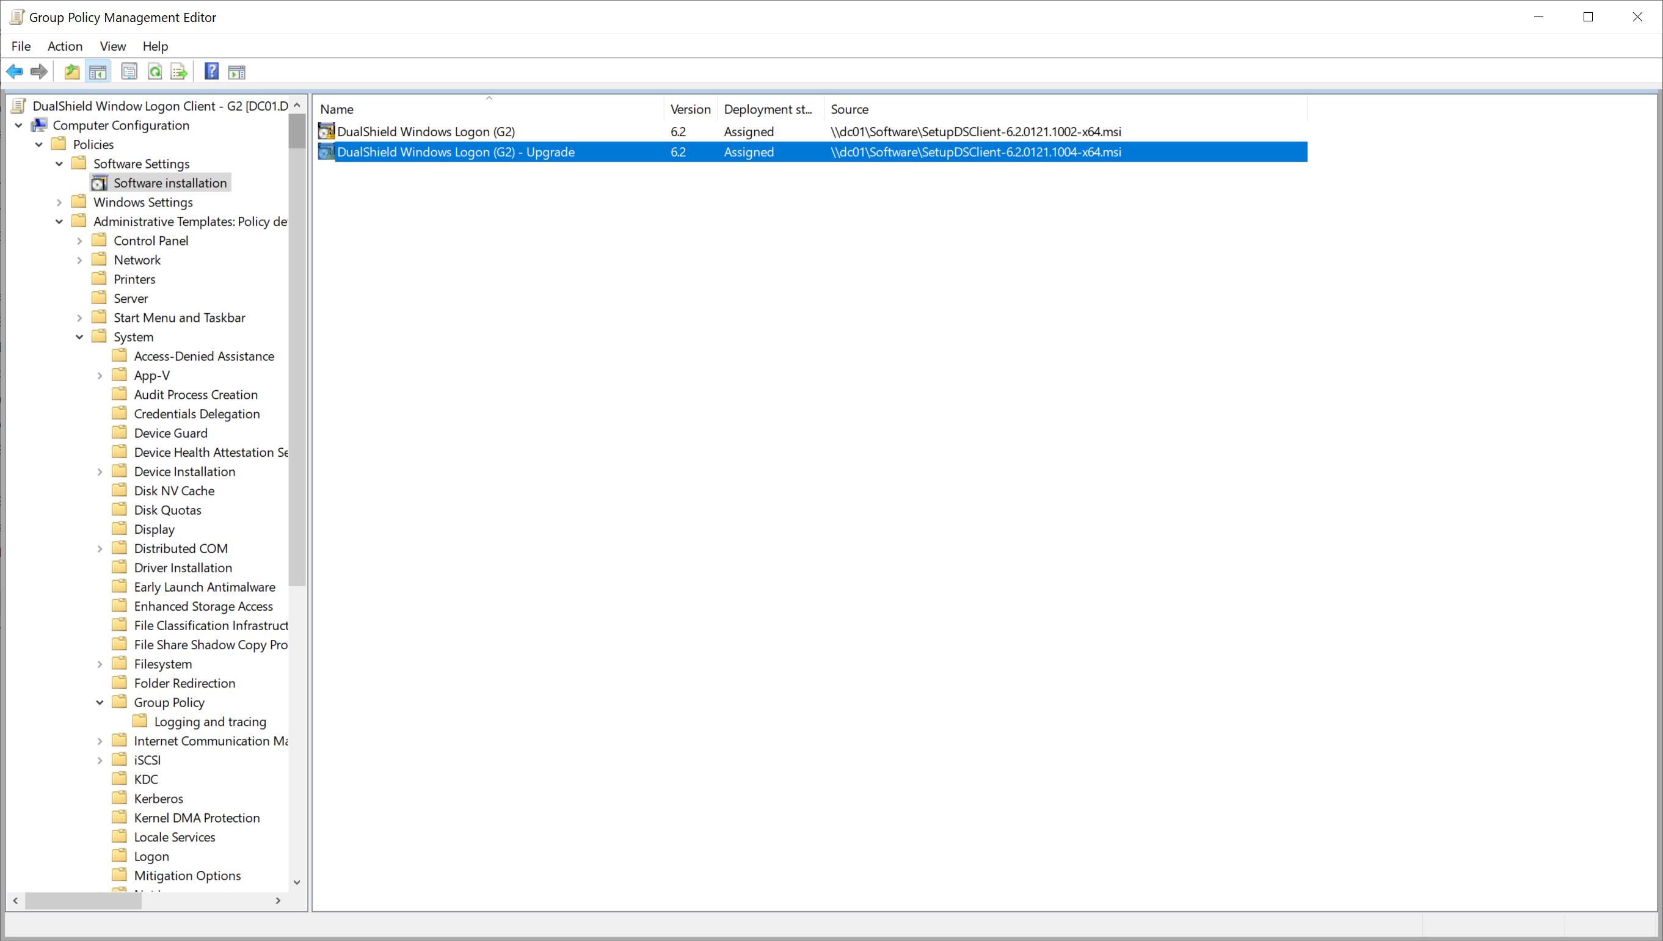Open the View menu
The height and width of the screenshot is (941, 1663).
click(112, 46)
